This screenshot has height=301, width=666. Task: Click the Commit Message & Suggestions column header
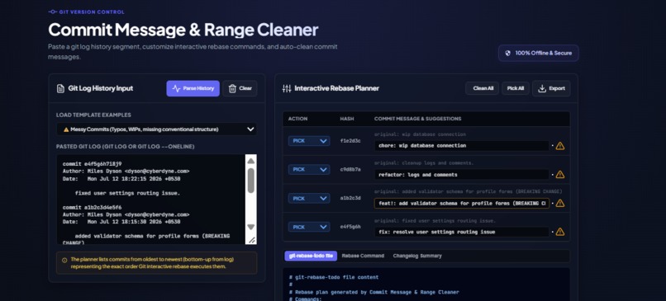pos(417,119)
